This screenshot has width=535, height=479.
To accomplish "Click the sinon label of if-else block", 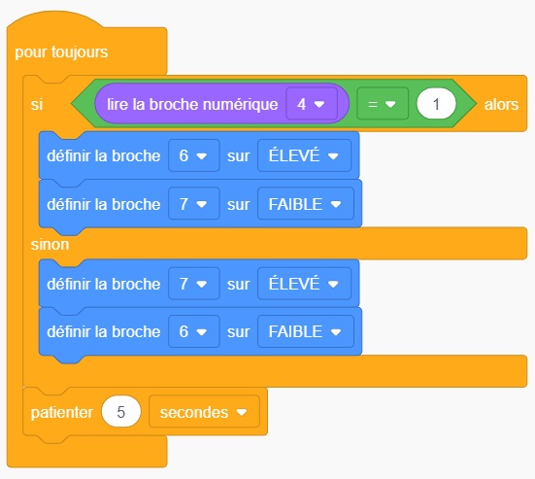I will tap(50, 245).
